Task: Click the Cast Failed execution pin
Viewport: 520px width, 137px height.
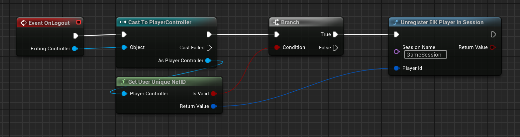Action: (x=209, y=48)
